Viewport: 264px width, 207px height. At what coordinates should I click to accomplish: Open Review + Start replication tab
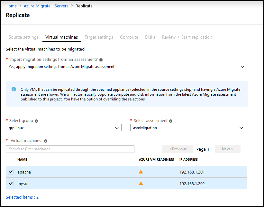click(187, 37)
